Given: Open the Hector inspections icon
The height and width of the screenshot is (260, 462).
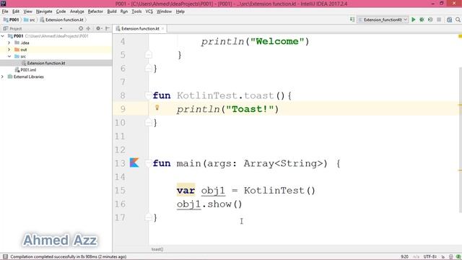Looking at the screenshot, I should tap(450, 257).
